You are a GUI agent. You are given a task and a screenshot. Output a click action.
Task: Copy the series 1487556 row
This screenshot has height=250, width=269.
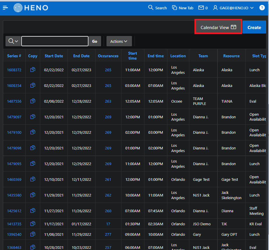click(x=33, y=101)
